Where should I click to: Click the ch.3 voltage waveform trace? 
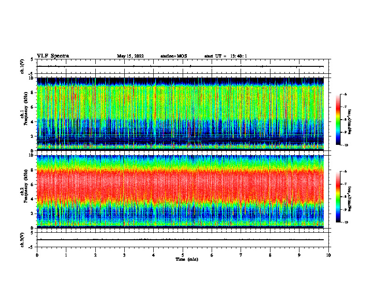[180, 240]
